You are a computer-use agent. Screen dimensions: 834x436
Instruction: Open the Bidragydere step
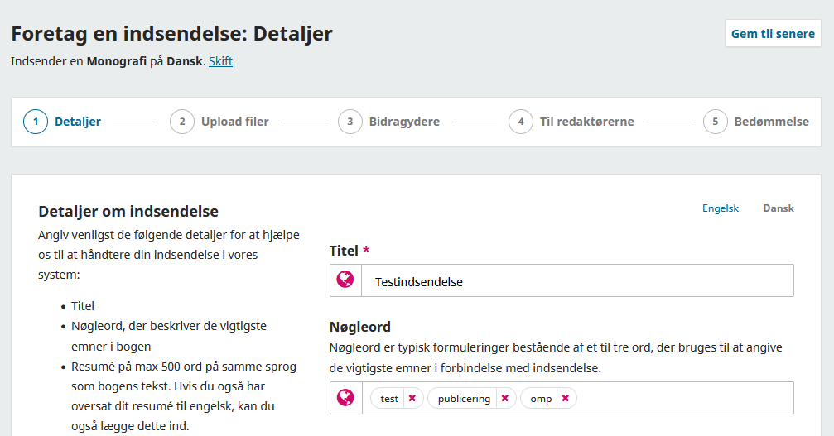404,122
